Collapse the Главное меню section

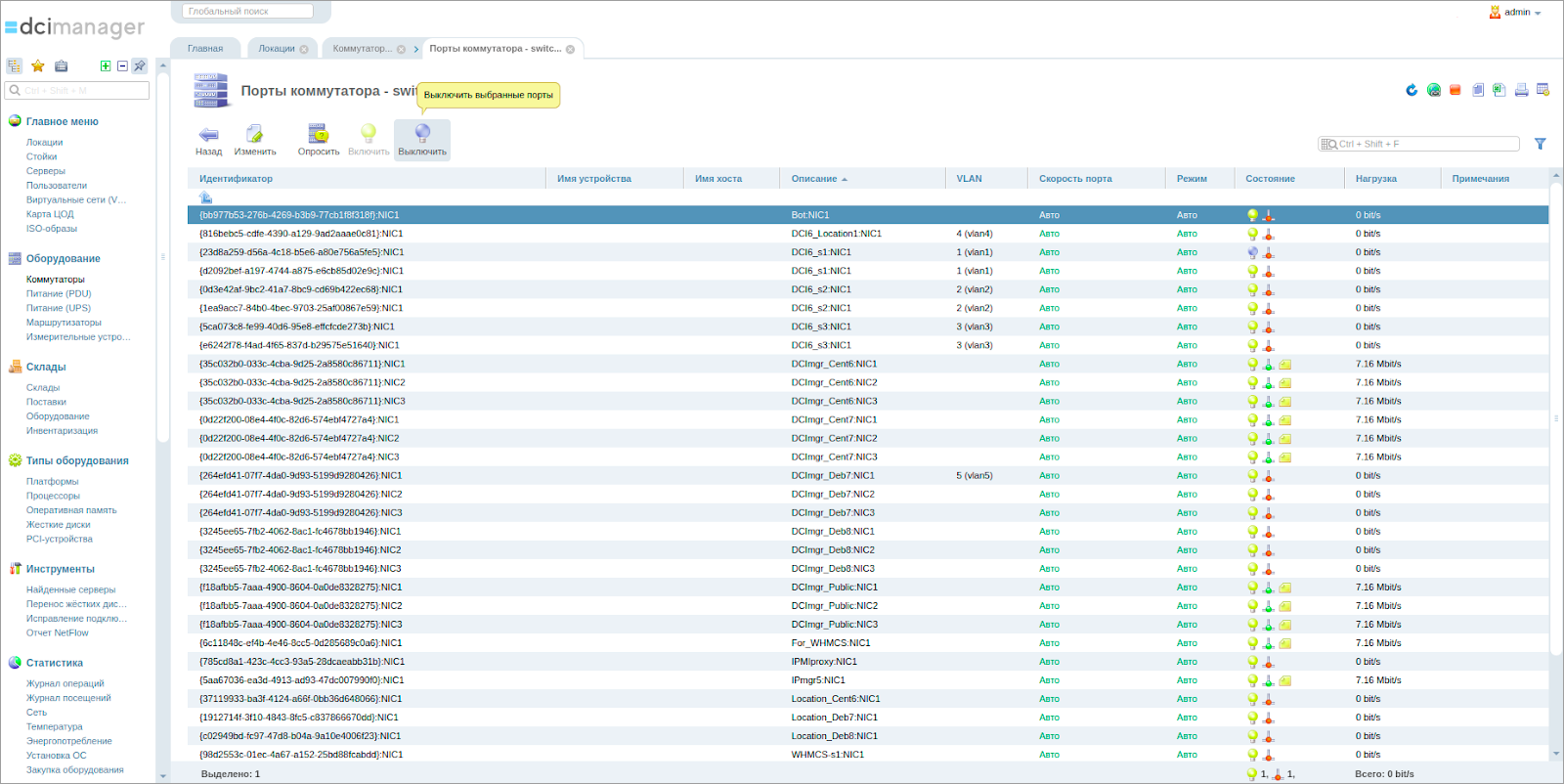pyautogui.click(x=63, y=122)
